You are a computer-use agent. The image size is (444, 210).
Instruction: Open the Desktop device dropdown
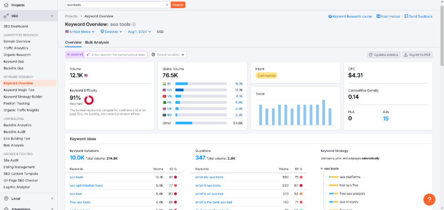(x=111, y=32)
